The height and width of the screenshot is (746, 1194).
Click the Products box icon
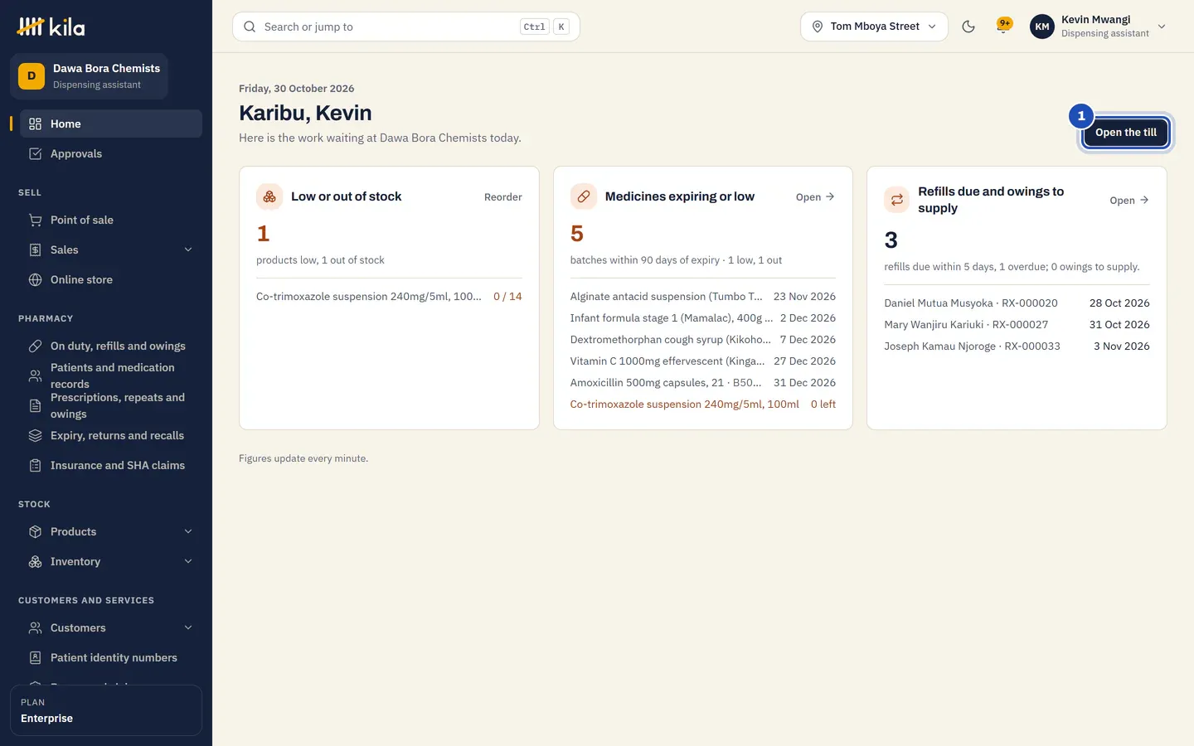tap(35, 531)
